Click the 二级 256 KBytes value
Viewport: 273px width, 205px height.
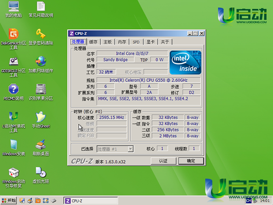tap(168, 130)
